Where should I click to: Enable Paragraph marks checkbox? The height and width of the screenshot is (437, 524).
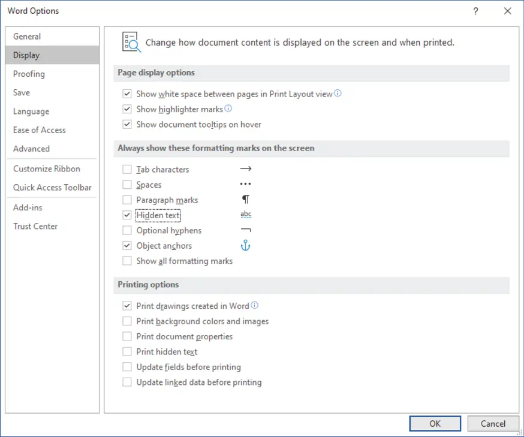click(x=127, y=200)
